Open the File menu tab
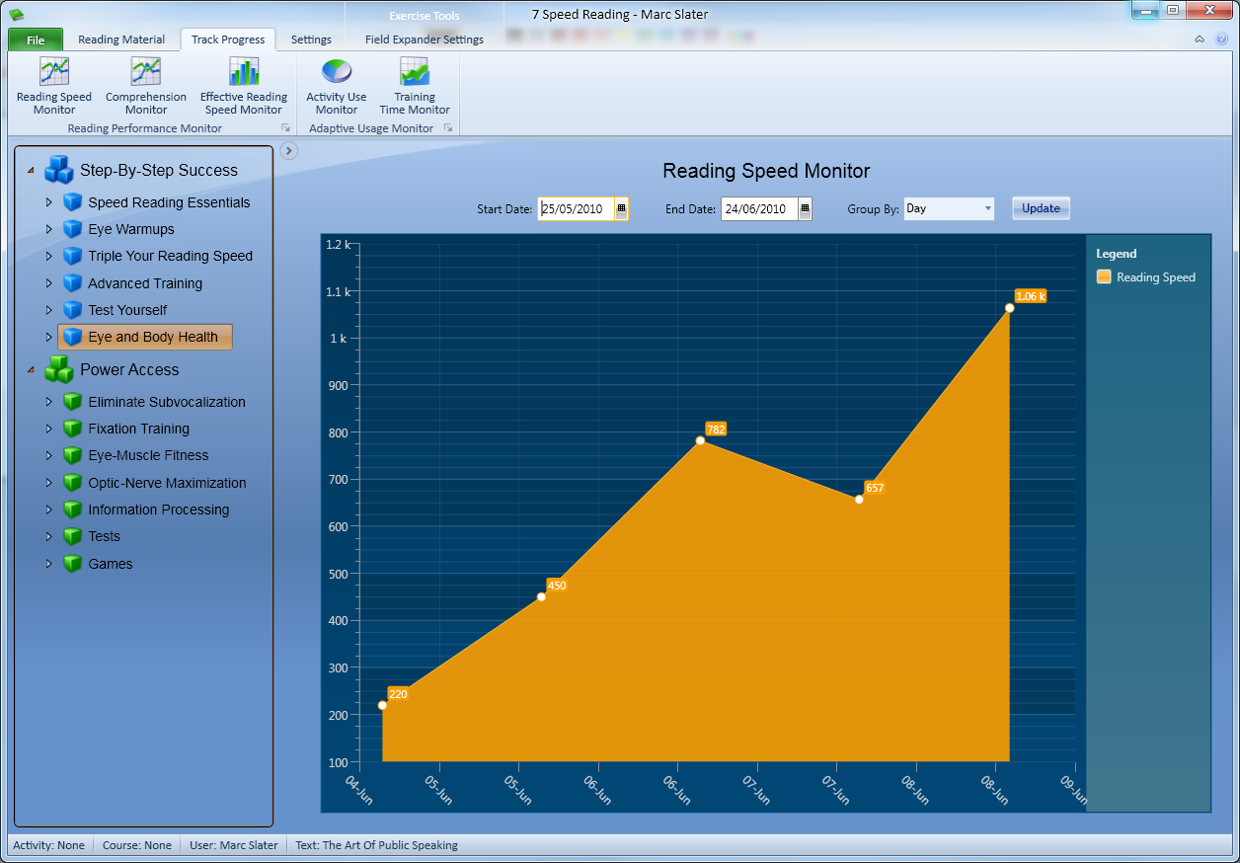1240x863 pixels. 36,39
